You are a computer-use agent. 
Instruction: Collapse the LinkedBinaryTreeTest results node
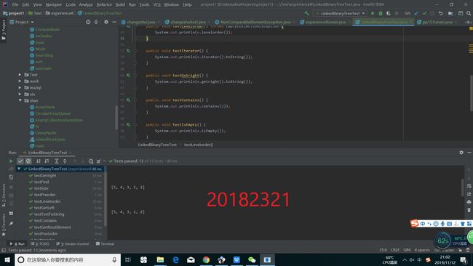coord(19,169)
